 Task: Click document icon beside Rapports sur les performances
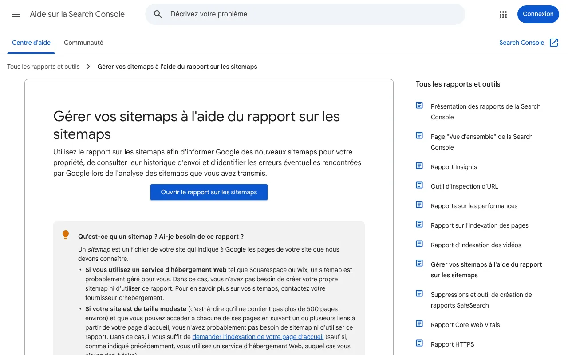click(419, 205)
